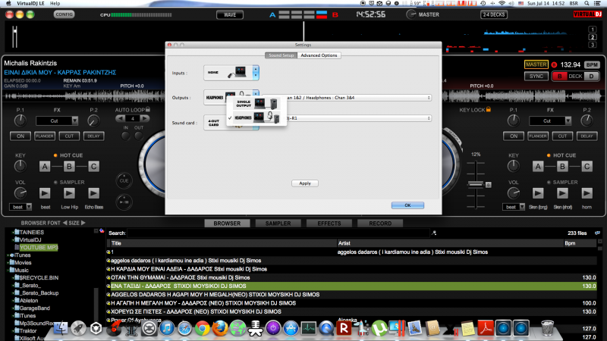
Task: Select the Sound Setup tab
Action: (281, 55)
